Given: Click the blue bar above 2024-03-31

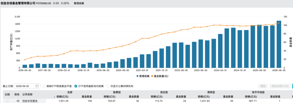Looking at the screenshot, I should pyautogui.click(x=220, y=51).
